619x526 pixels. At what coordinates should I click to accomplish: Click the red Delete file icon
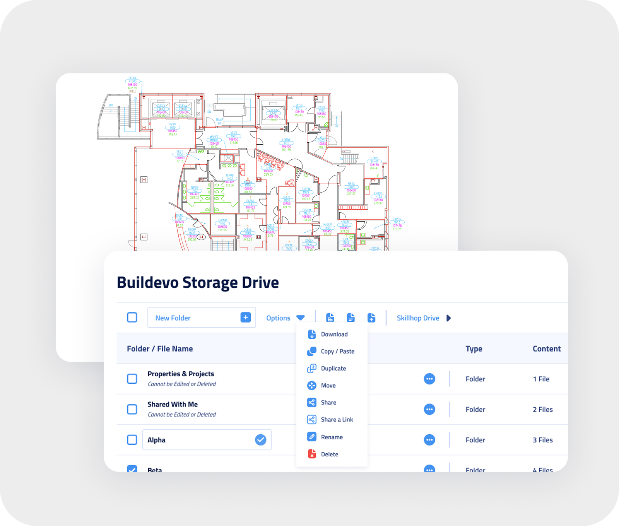coord(312,454)
